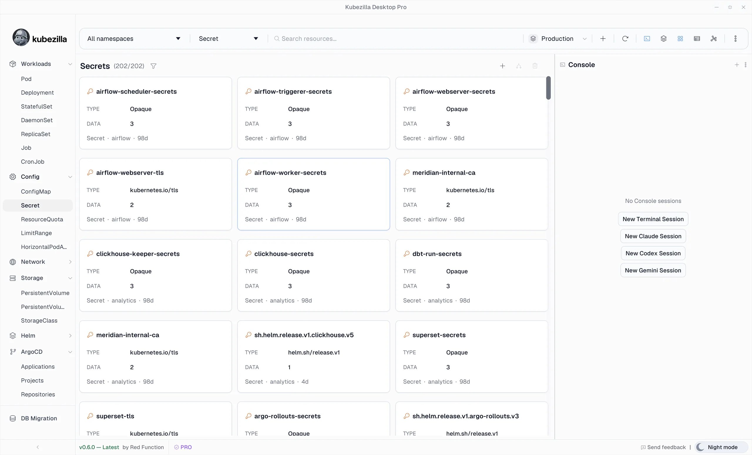Expand the Network section in sidebar
Image resolution: width=752 pixels, height=455 pixels.
[x=40, y=262]
